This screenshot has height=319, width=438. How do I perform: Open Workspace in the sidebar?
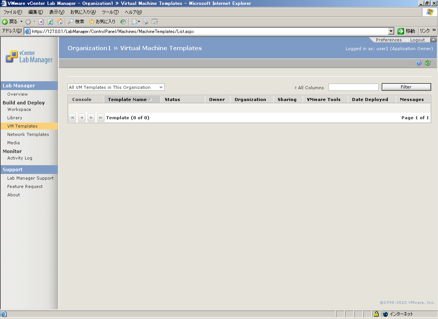click(x=19, y=109)
